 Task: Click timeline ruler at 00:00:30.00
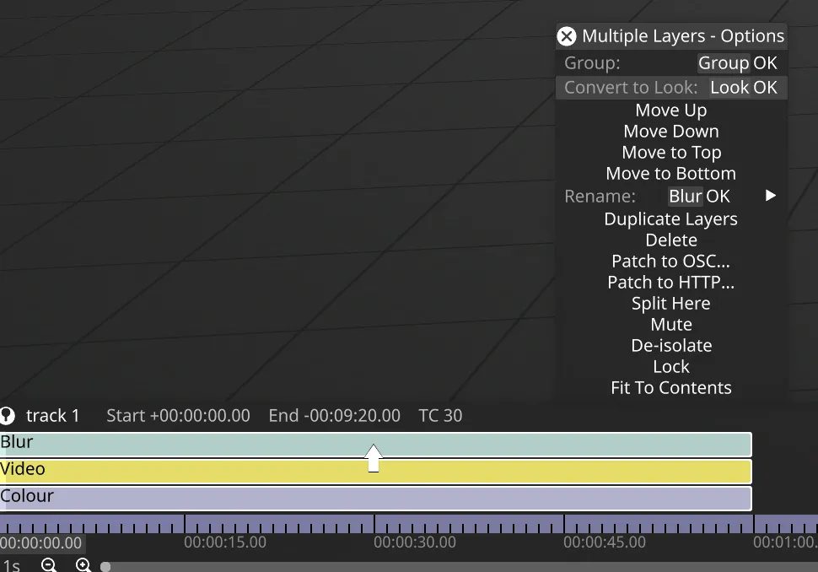(415, 542)
